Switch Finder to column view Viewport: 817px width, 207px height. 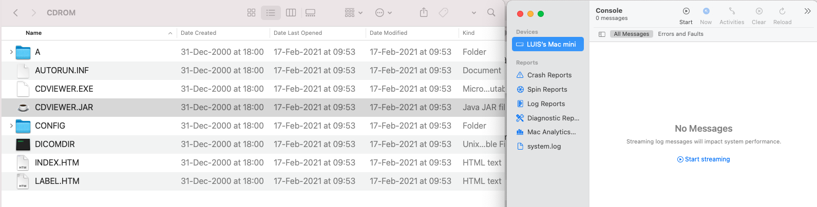click(x=291, y=13)
